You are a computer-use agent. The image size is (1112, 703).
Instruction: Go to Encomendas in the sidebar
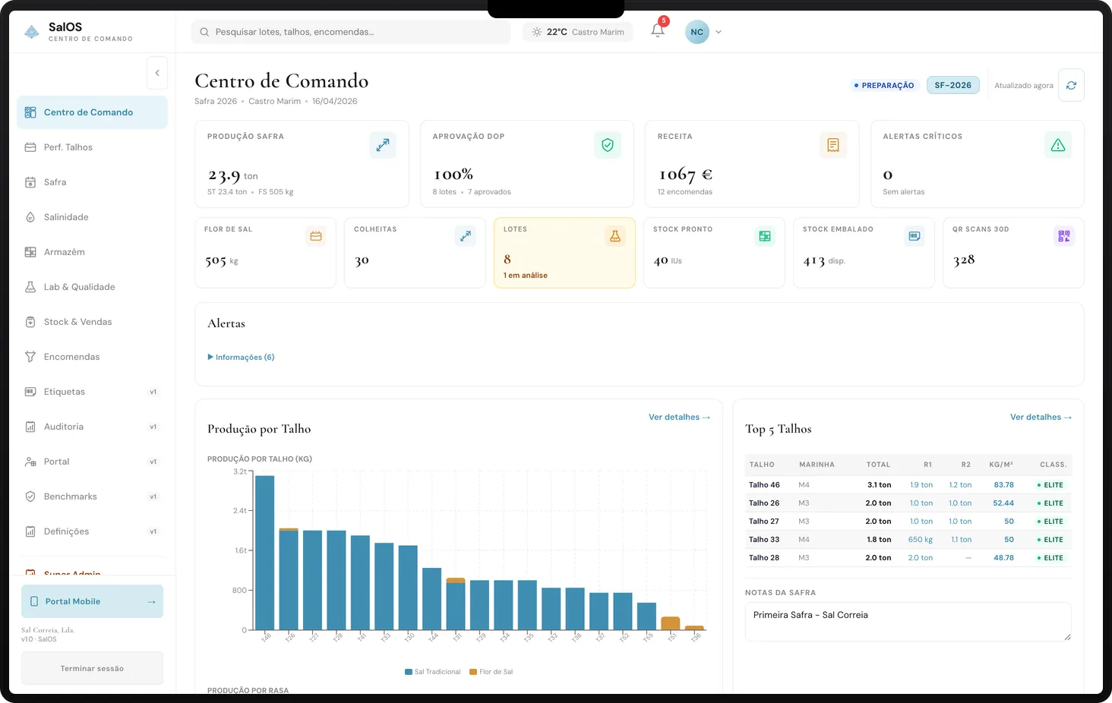tap(72, 356)
